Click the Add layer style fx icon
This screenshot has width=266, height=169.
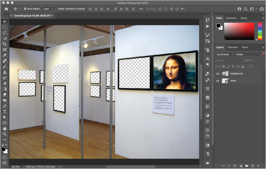pyautogui.click(x=229, y=166)
